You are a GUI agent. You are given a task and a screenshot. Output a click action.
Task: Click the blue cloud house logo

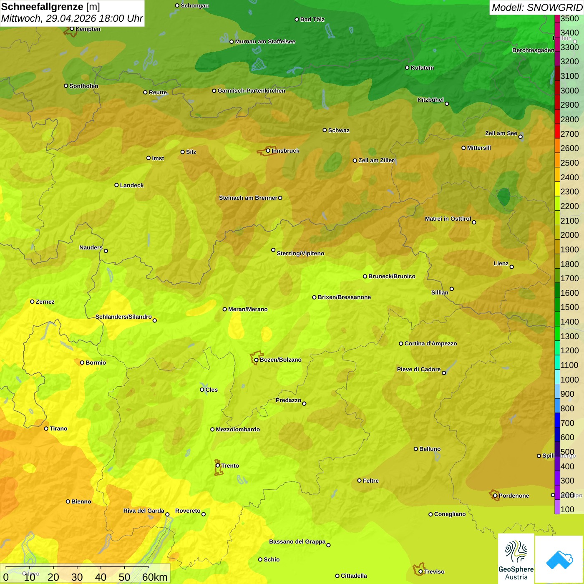[x=559, y=559]
